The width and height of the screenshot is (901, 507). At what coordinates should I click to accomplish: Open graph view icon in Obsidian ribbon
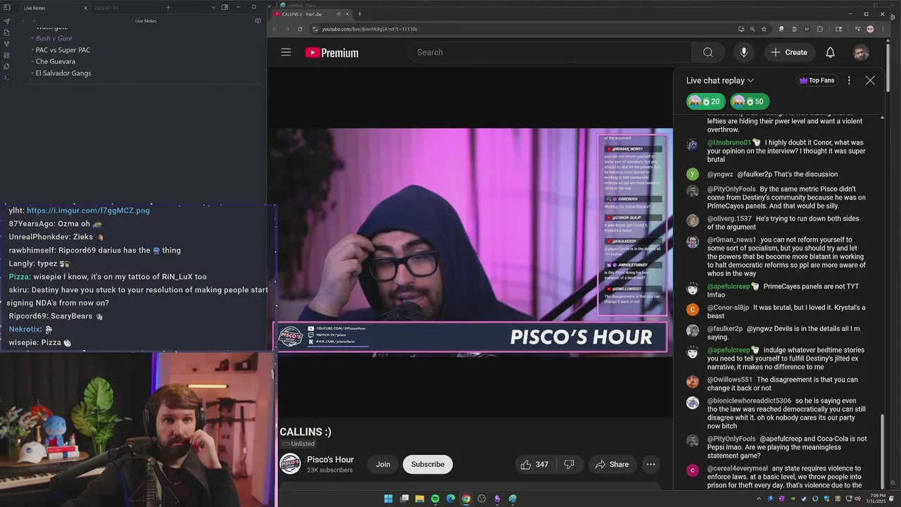pyautogui.click(x=6, y=44)
